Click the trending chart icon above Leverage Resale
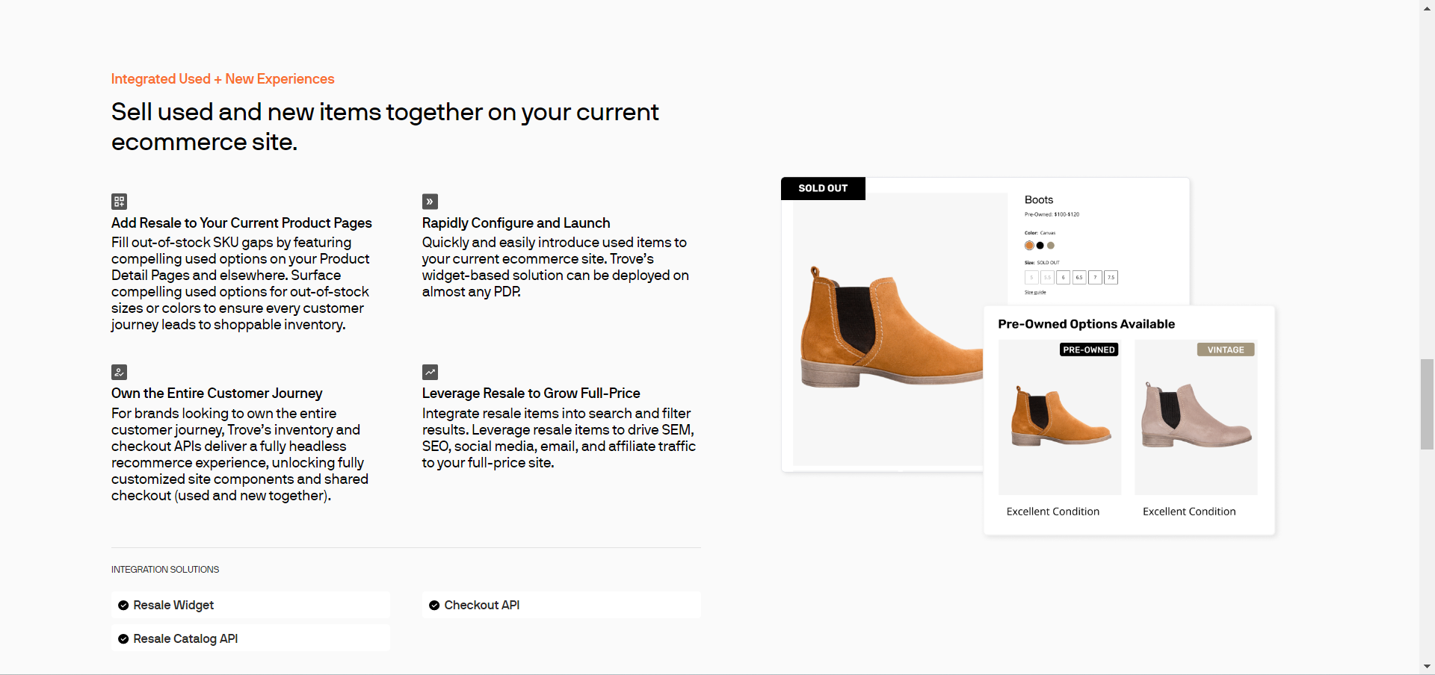The height and width of the screenshot is (675, 1435). (x=430, y=372)
